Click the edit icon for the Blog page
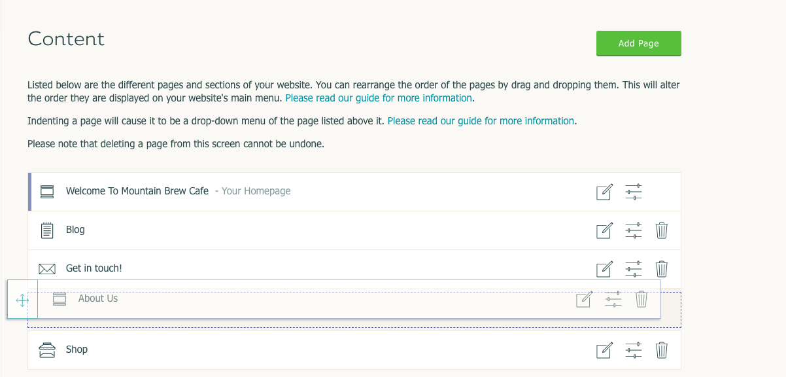Screen dimensions: 786x377 coord(604,230)
